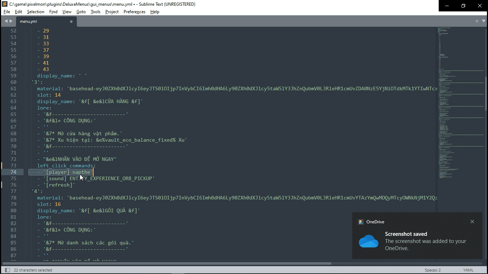Change indentation via Spaces: 2
This screenshot has height=274, width=488.
click(x=433, y=270)
